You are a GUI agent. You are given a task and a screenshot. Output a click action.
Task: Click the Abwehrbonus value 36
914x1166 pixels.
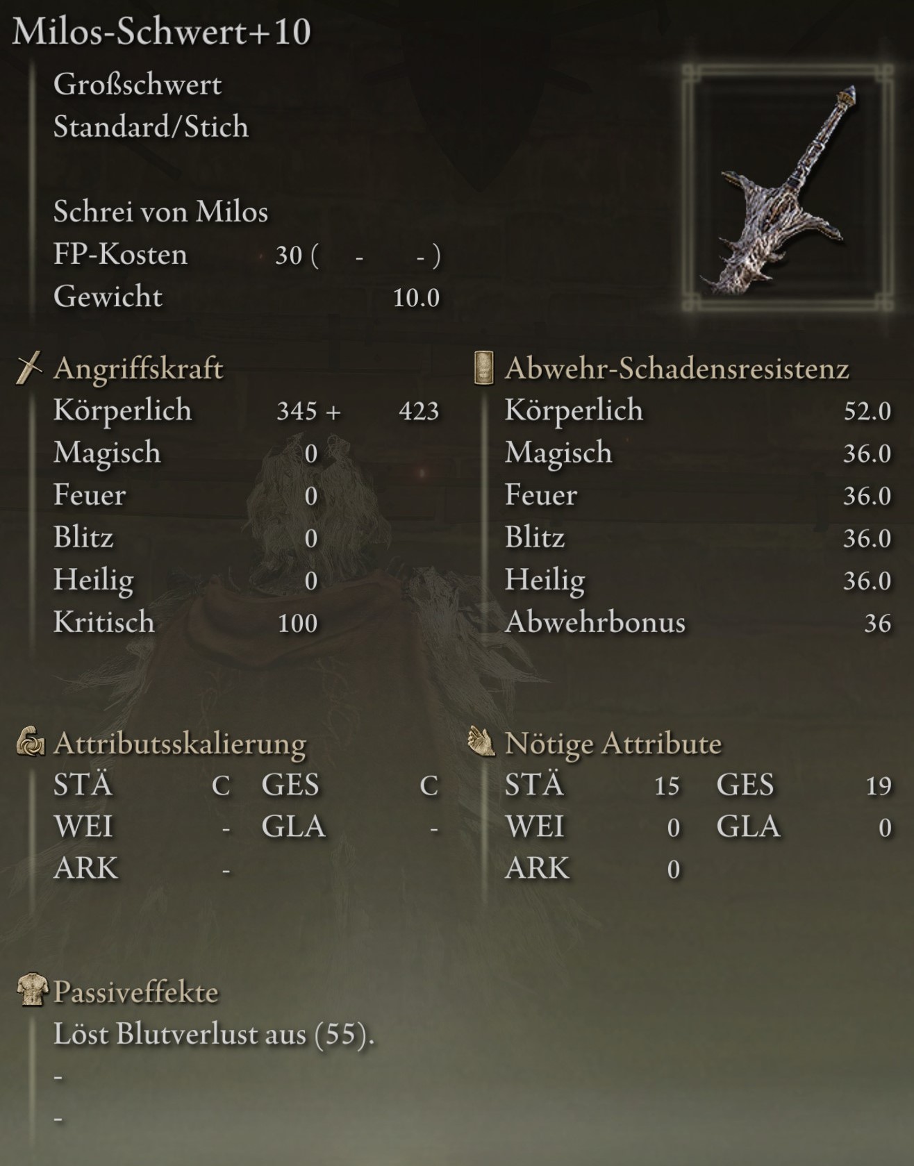click(x=878, y=624)
